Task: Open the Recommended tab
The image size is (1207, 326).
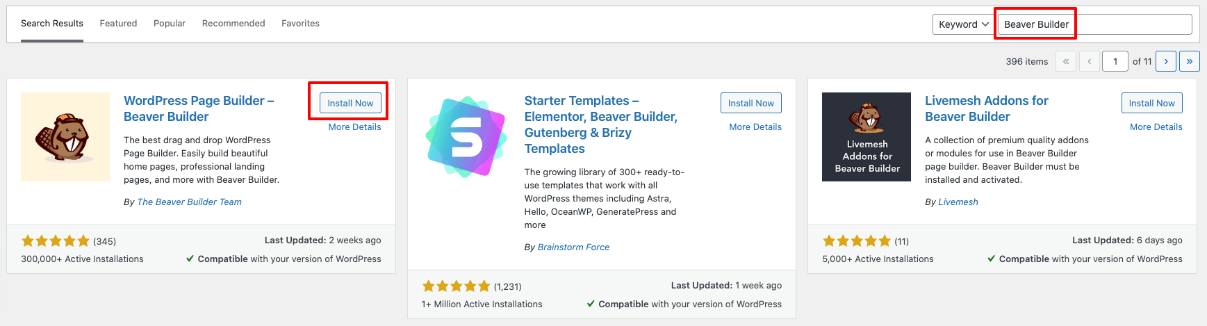Action: coord(233,24)
